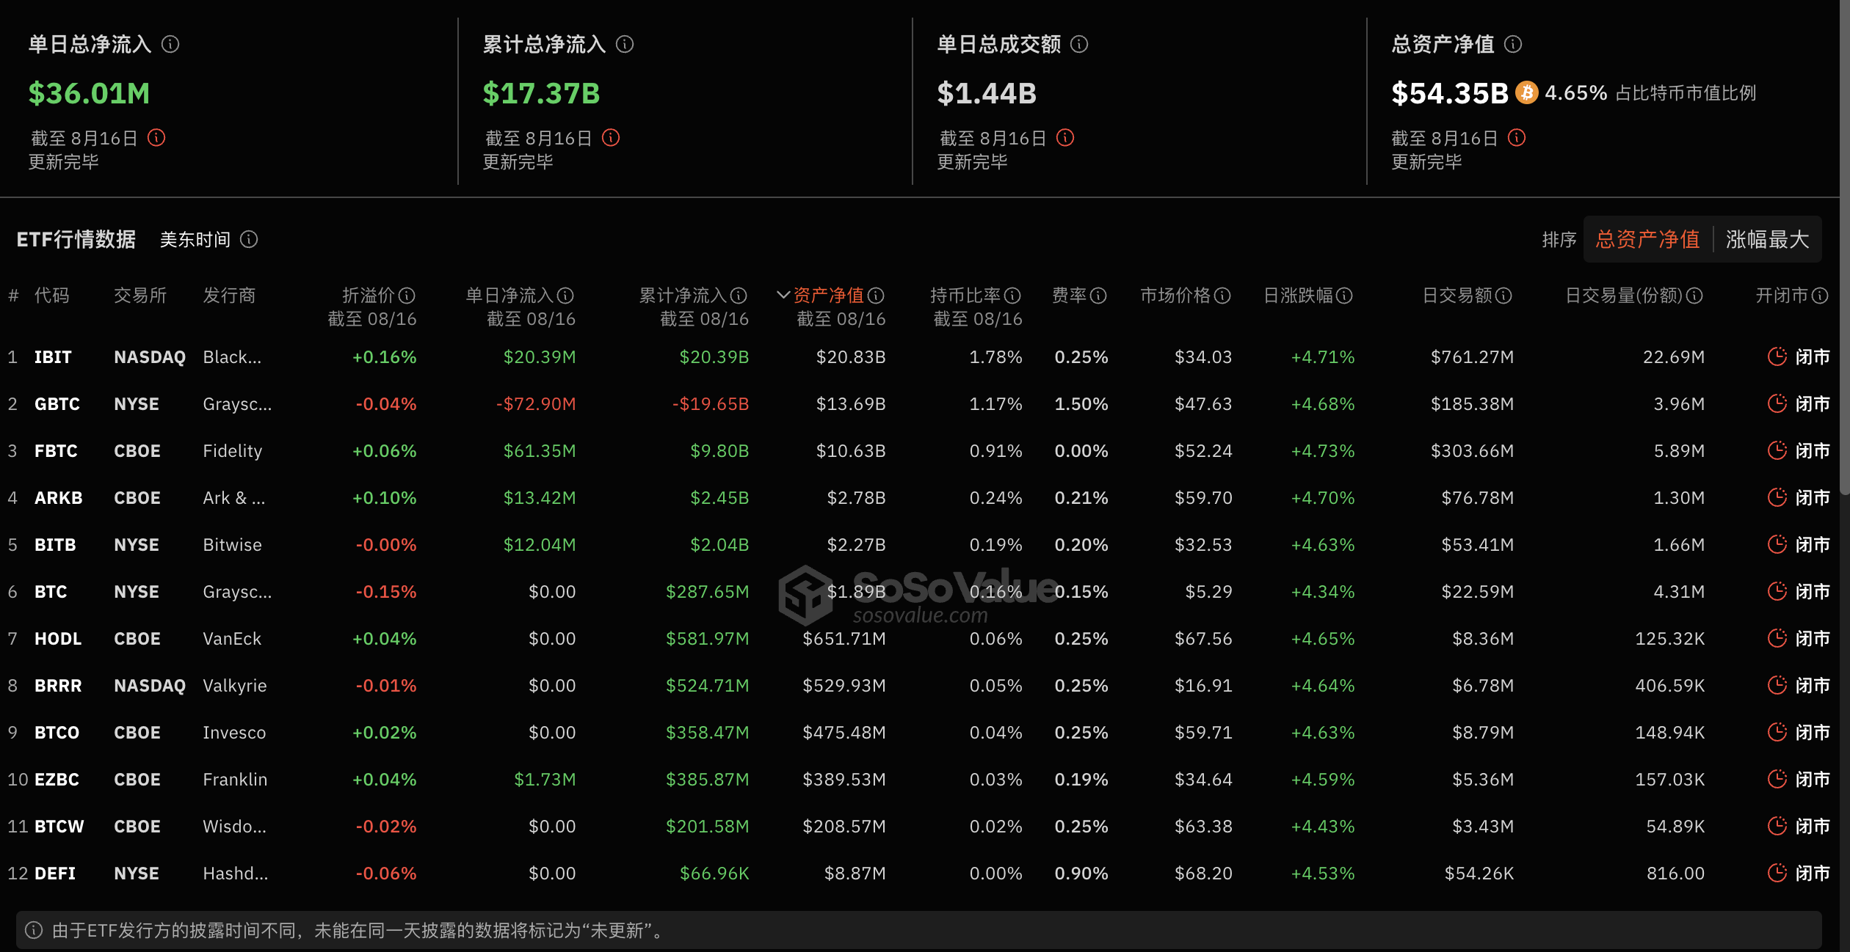Click the GBTC ticker symbol
Image resolution: width=1850 pixels, height=952 pixels.
click(x=57, y=403)
